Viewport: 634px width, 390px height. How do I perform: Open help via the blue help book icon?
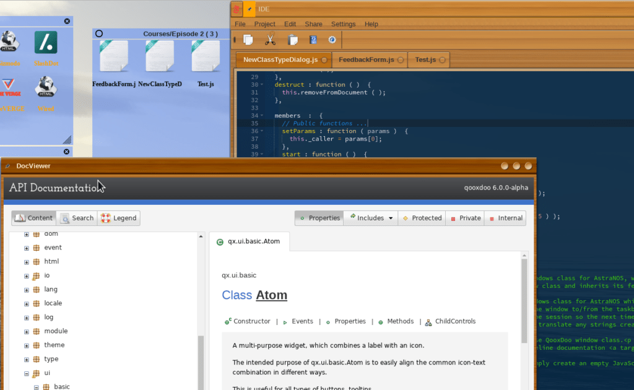tap(313, 39)
